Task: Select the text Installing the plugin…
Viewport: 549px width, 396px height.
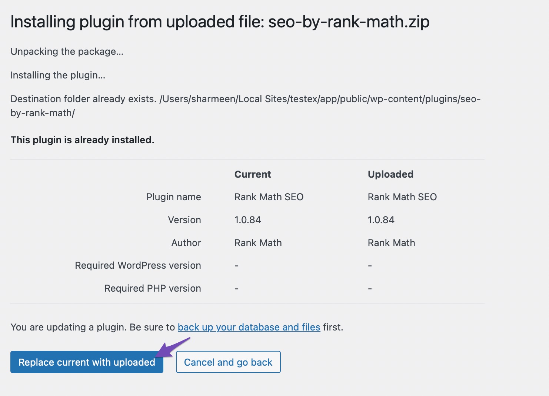Action: [x=58, y=75]
